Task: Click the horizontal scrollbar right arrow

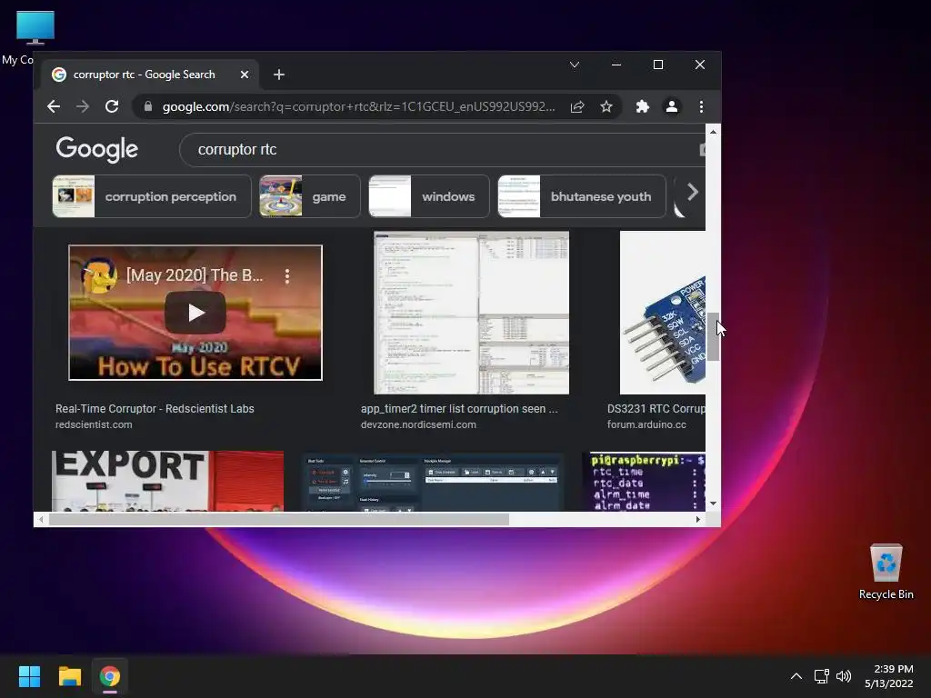Action: 698,519
